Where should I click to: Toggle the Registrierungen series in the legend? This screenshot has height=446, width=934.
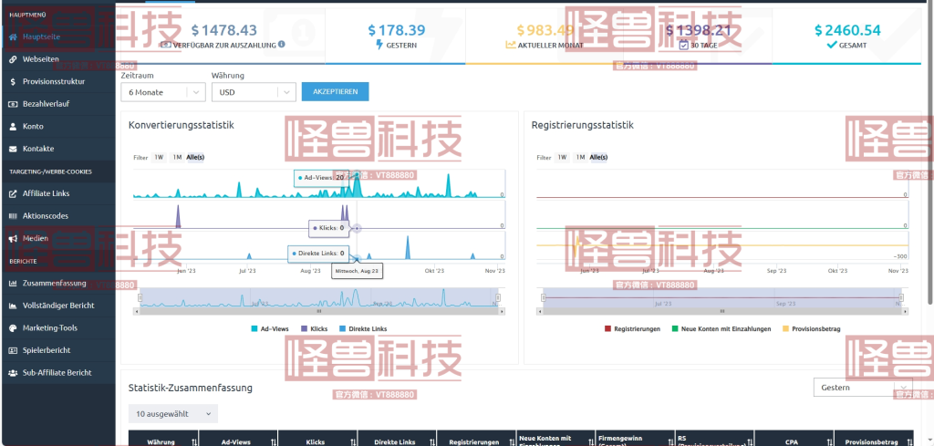click(632, 328)
